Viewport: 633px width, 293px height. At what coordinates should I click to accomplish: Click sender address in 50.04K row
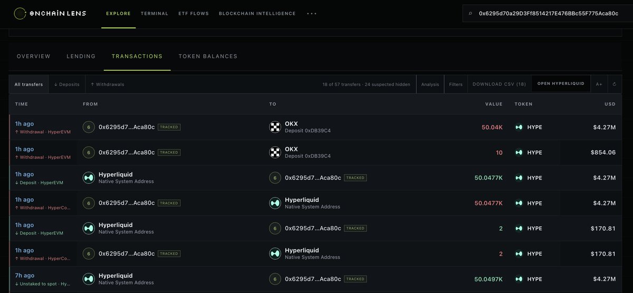click(127, 127)
